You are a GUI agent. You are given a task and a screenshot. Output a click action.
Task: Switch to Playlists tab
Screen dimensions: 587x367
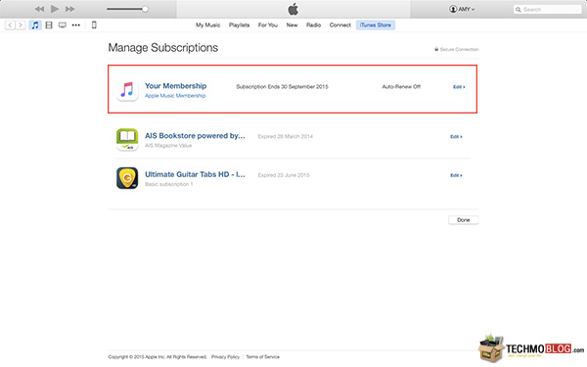[240, 25]
